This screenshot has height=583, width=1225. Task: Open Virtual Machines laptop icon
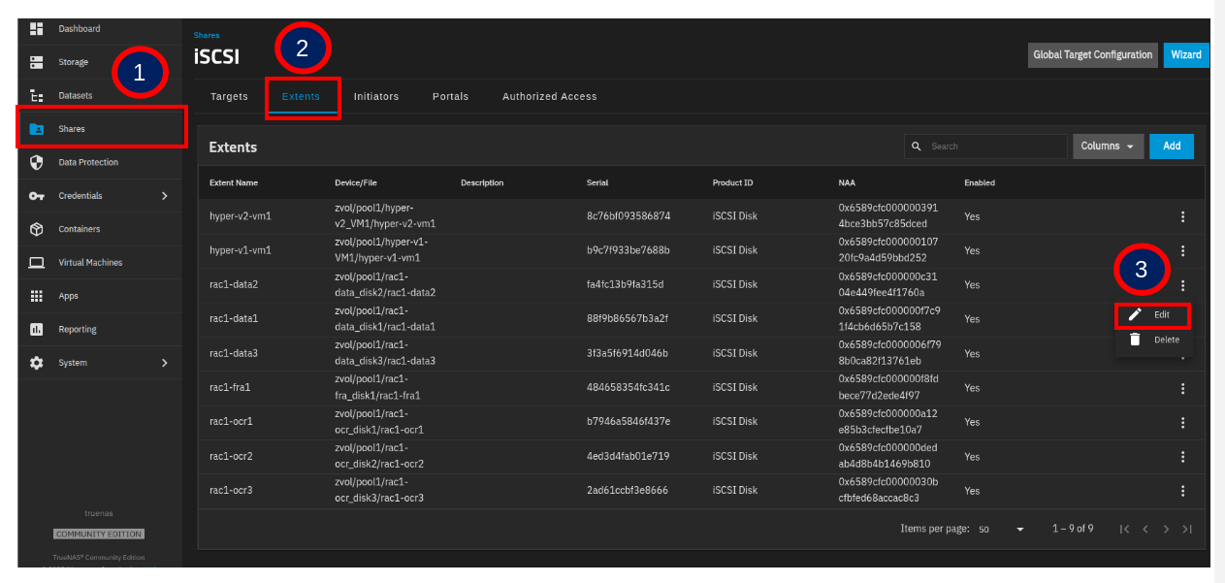point(37,263)
